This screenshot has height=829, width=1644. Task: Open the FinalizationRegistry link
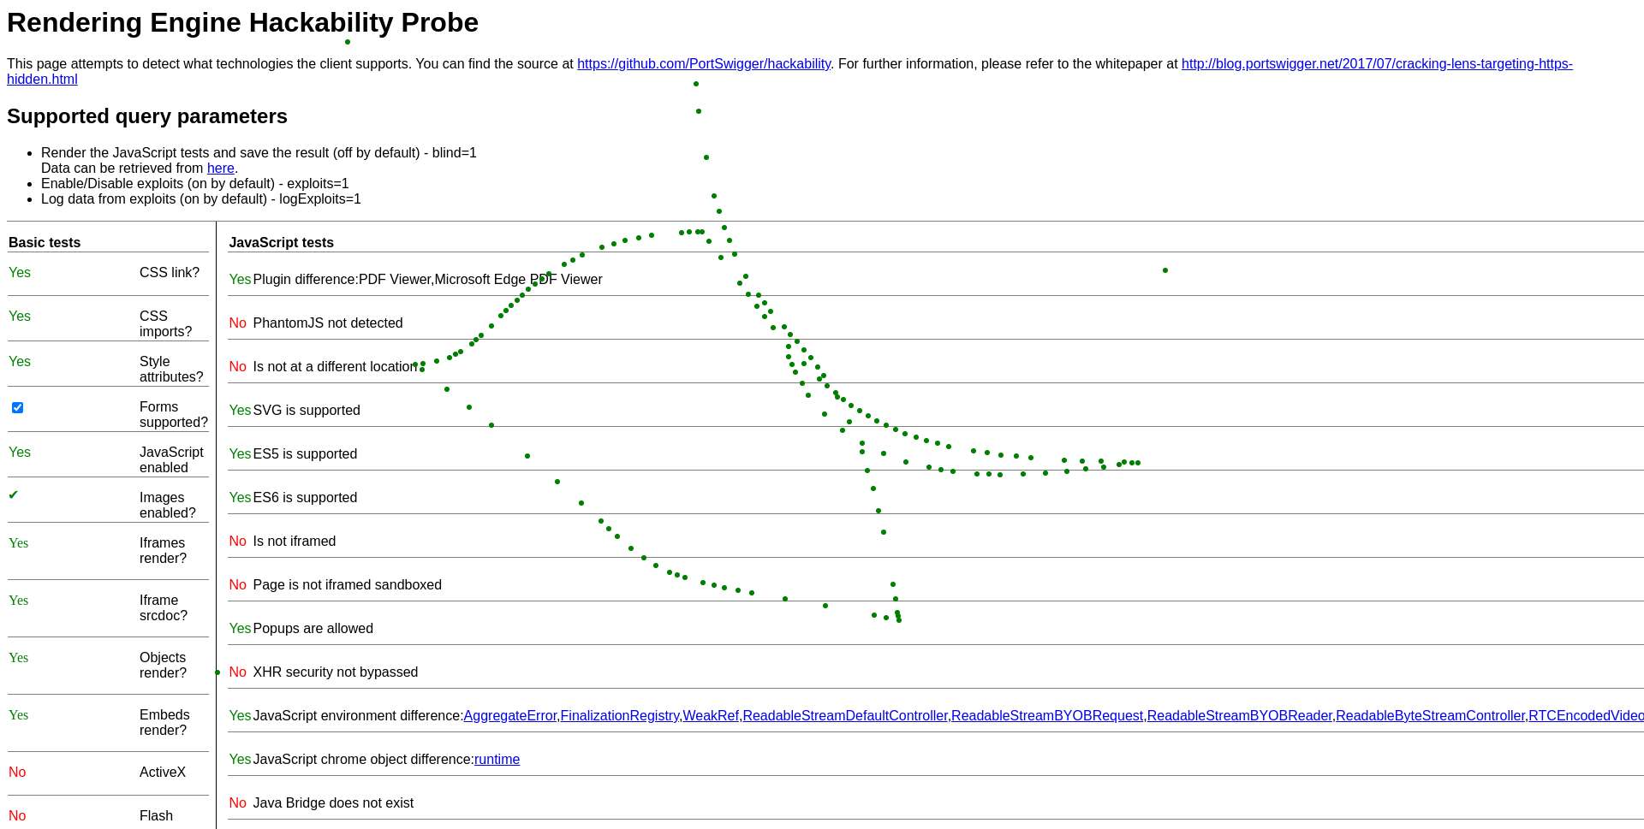(x=620, y=716)
